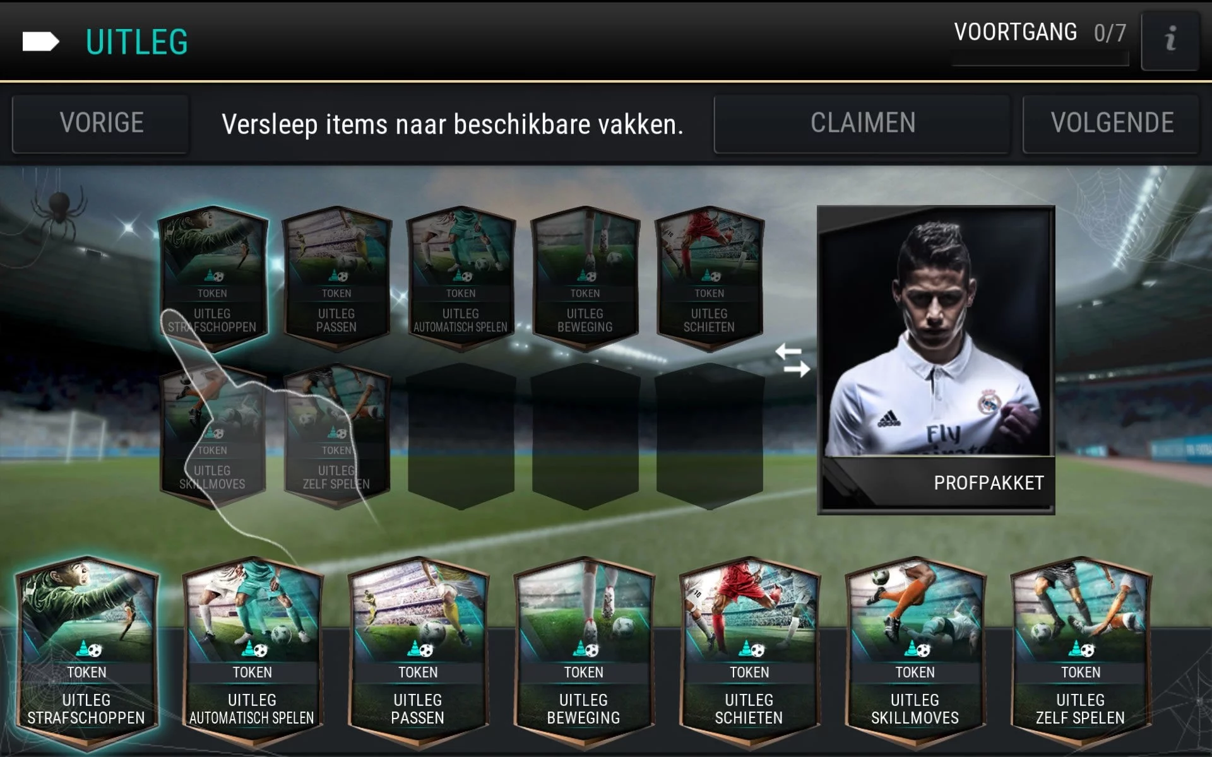Tap the back arrow beside UITLEG
The width and height of the screenshot is (1212, 757).
[x=40, y=42]
